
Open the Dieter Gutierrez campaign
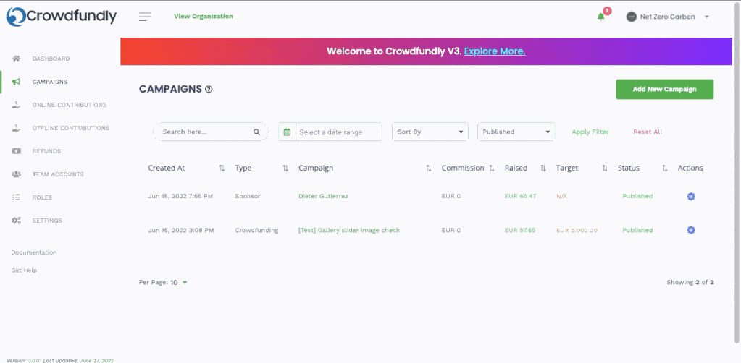(x=323, y=196)
